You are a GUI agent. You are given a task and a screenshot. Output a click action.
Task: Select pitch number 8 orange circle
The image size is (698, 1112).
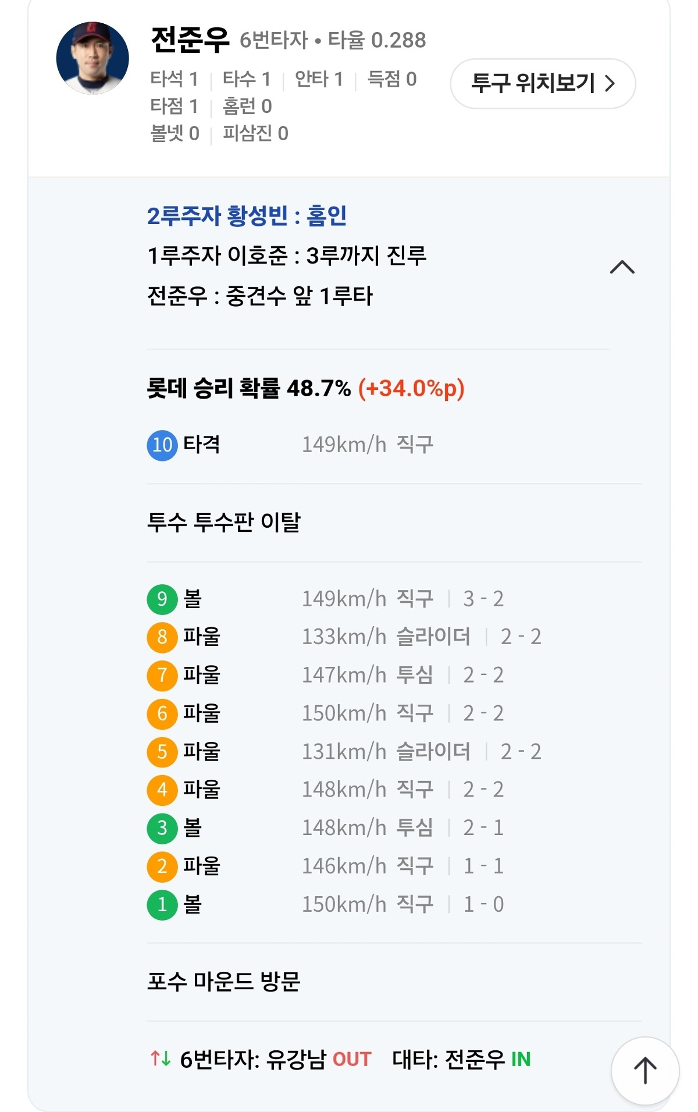(162, 637)
